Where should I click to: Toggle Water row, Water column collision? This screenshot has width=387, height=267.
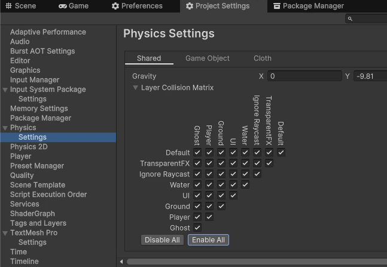(x=245, y=185)
